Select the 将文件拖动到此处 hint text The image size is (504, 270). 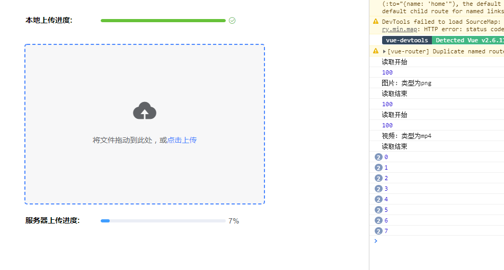122,140
